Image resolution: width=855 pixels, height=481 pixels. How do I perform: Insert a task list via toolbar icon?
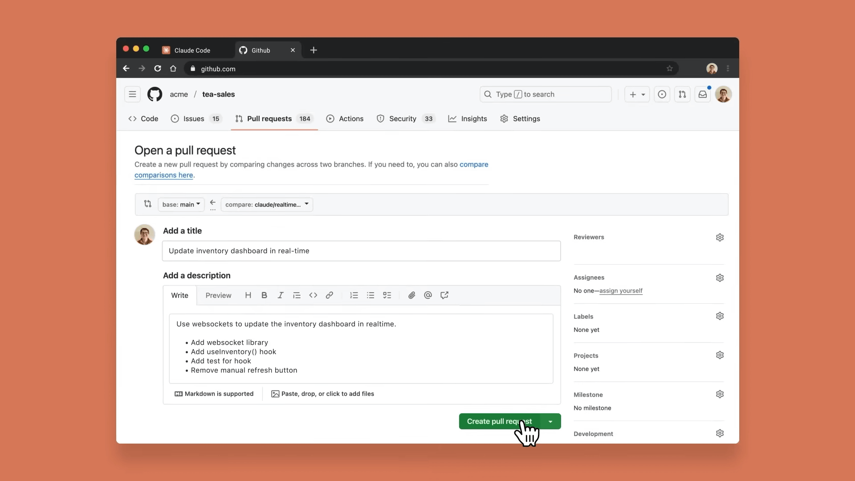[x=387, y=295]
